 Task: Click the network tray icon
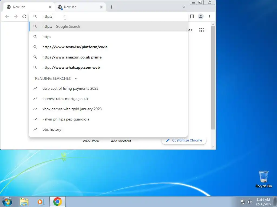tap(243, 202)
